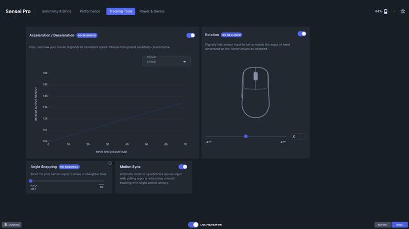The width and height of the screenshot is (409, 229).
Task: Click the Rotation angle slider handle
Action: click(x=246, y=136)
